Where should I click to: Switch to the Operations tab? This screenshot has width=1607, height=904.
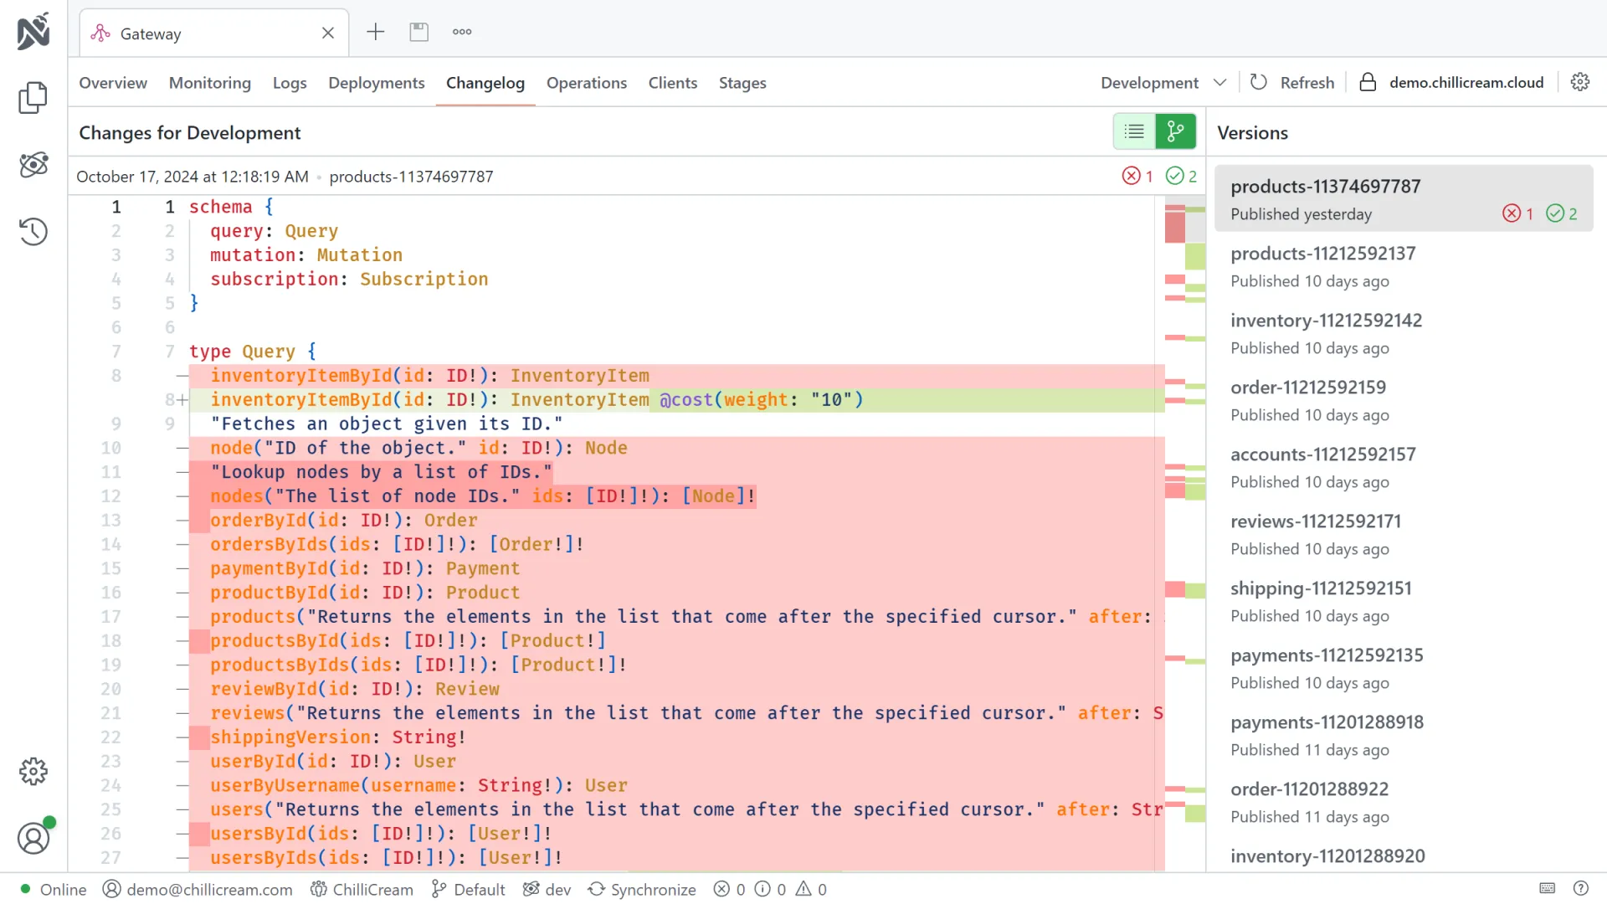586,83
